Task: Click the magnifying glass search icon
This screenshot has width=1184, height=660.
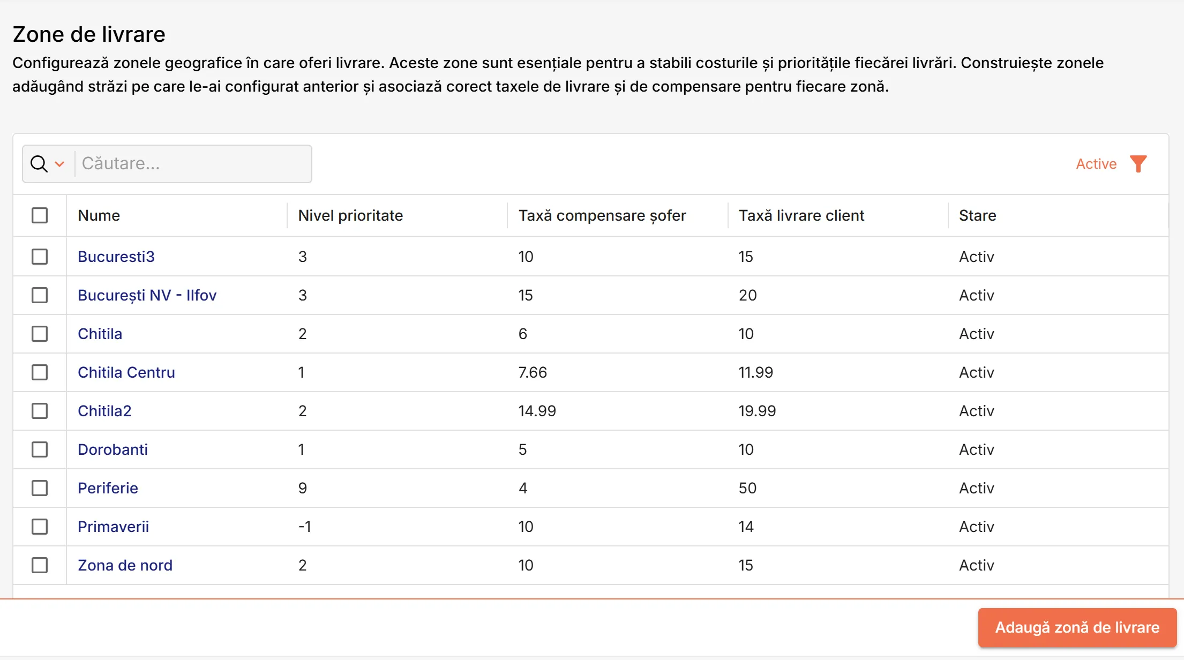Action: point(39,164)
